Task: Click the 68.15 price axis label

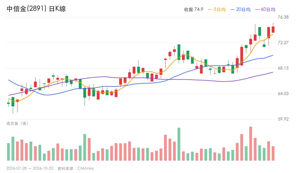Action: point(283,68)
